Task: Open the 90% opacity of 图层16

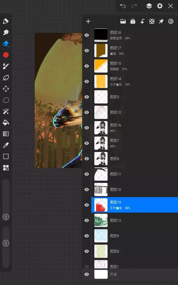Action: click(113, 131)
